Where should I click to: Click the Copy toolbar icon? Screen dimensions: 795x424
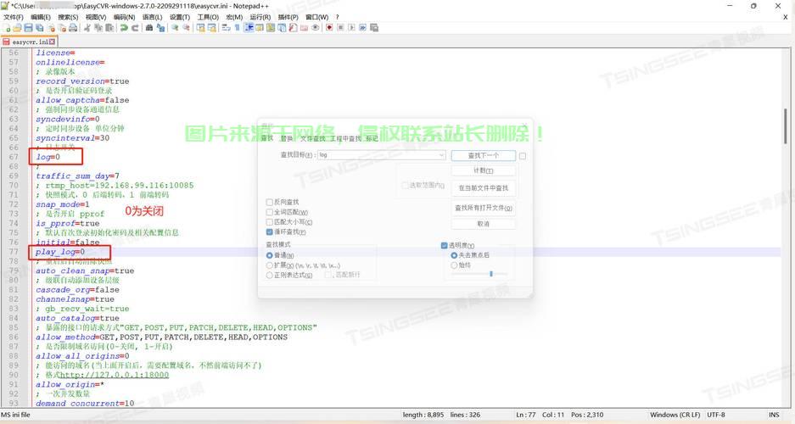[98, 28]
